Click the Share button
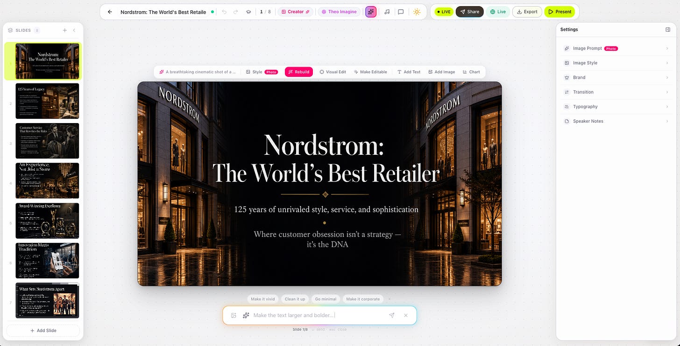 (x=469, y=12)
